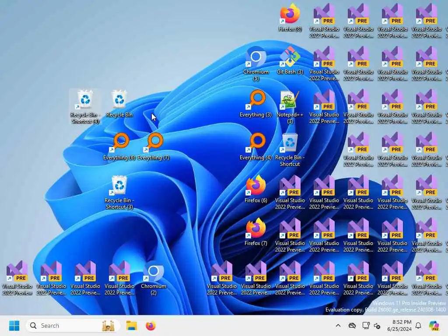Image resolution: width=448 pixels, height=336 pixels.
Task: Launch the Git Bash (3) shortcut
Action: (290, 60)
